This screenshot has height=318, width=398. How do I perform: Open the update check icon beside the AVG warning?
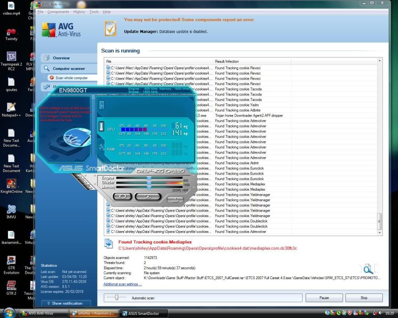click(110, 28)
